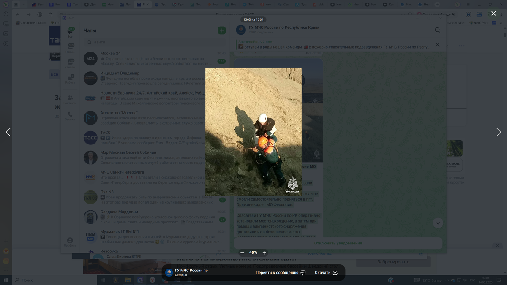Open the ТАСС chat in the list

(155, 138)
